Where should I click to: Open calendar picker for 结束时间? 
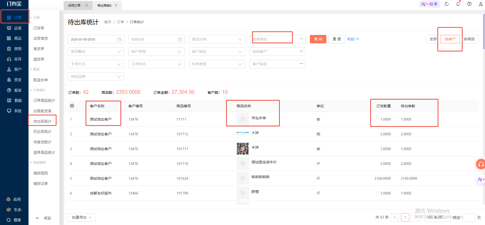(x=180, y=39)
